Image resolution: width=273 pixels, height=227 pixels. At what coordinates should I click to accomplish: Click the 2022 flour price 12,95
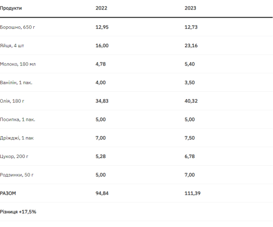click(102, 27)
